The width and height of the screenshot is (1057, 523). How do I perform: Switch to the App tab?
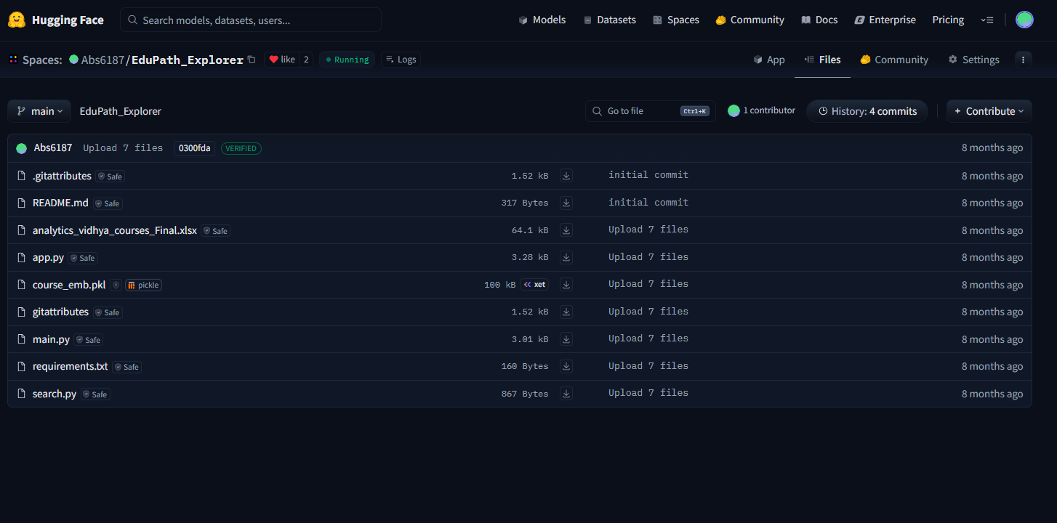(x=769, y=60)
